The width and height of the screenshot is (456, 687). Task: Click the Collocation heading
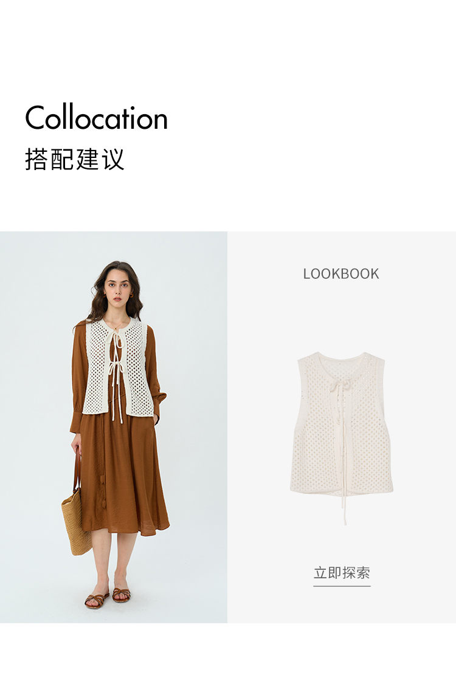97,118
